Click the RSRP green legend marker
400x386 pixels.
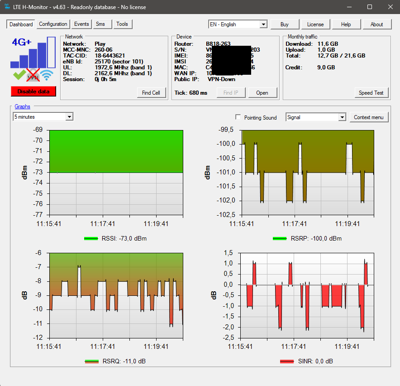click(280, 239)
